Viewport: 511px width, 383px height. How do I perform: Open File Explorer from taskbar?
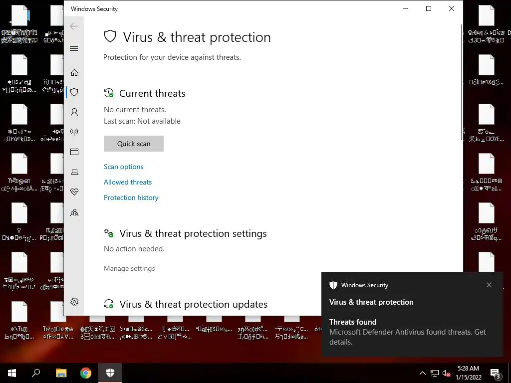(x=61, y=373)
